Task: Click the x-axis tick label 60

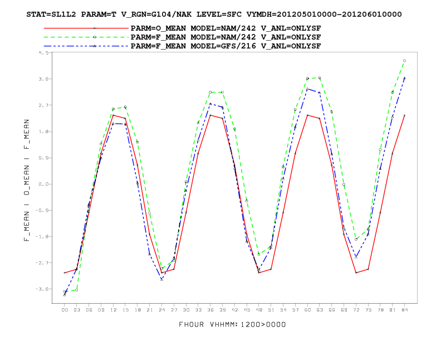Action: 307,310
